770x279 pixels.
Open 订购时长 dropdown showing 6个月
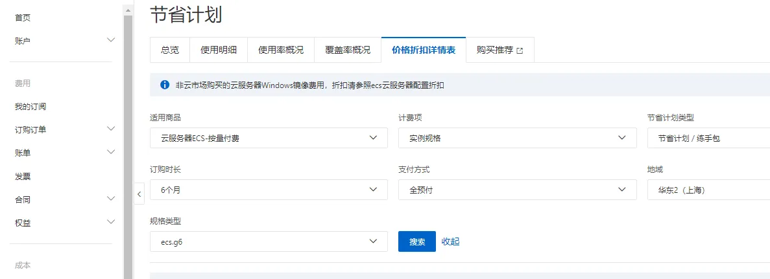(269, 190)
